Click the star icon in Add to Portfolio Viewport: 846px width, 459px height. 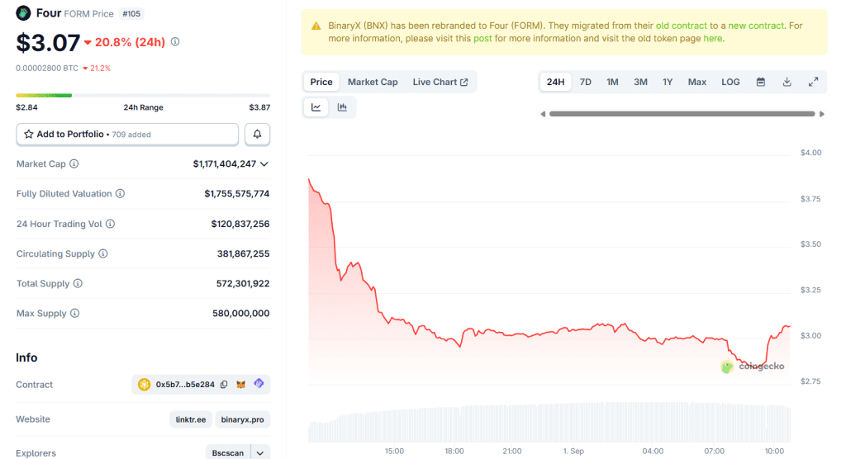pos(29,135)
